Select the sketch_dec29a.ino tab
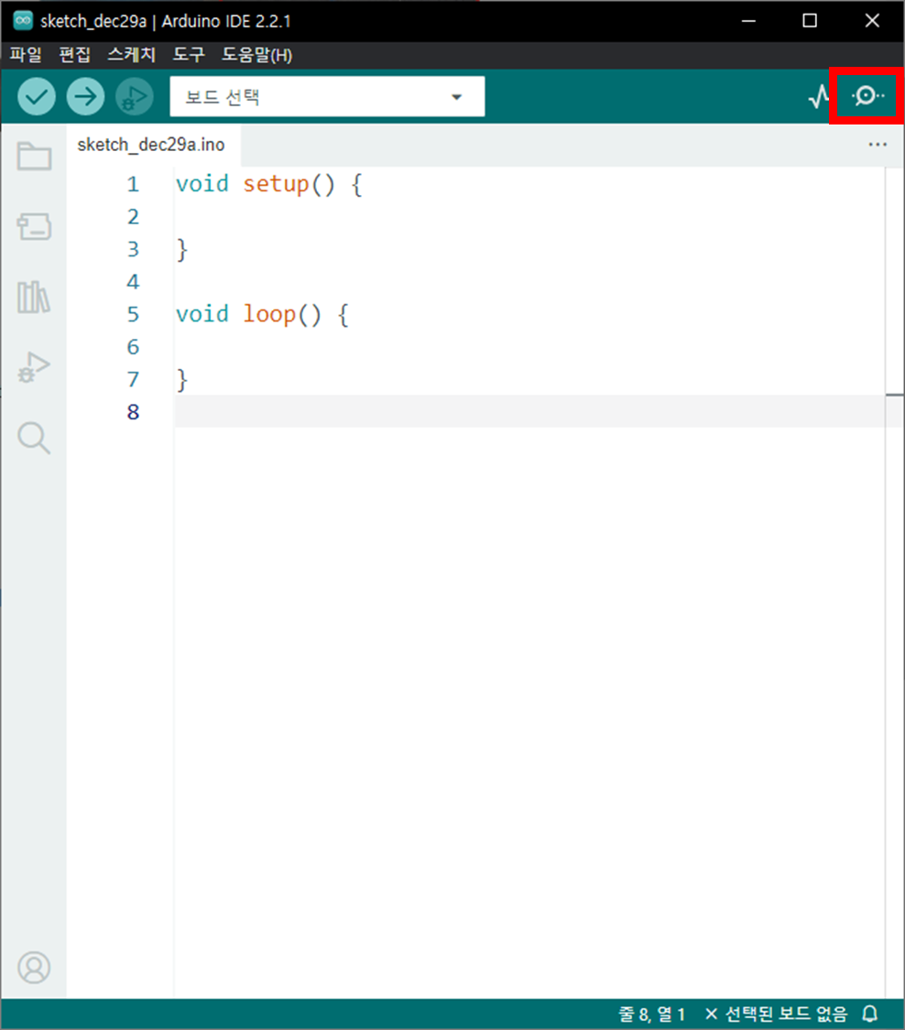This screenshot has width=905, height=1030. [151, 145]
